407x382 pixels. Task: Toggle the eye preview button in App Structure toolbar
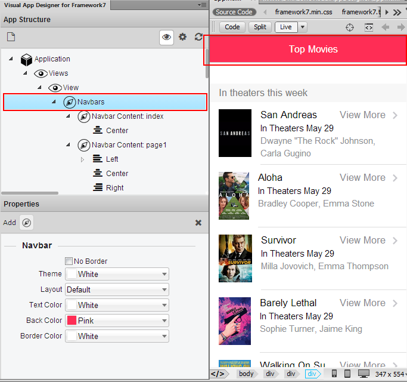[x=166, y=37]
